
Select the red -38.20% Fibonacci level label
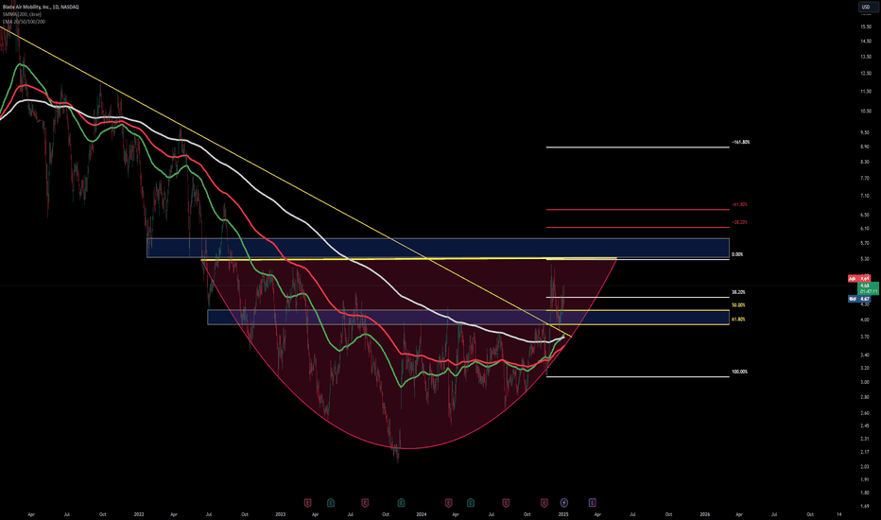click(x=739, y=222)
